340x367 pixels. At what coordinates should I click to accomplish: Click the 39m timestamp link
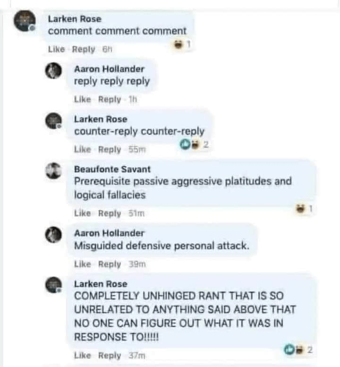(x=137, y=264)
